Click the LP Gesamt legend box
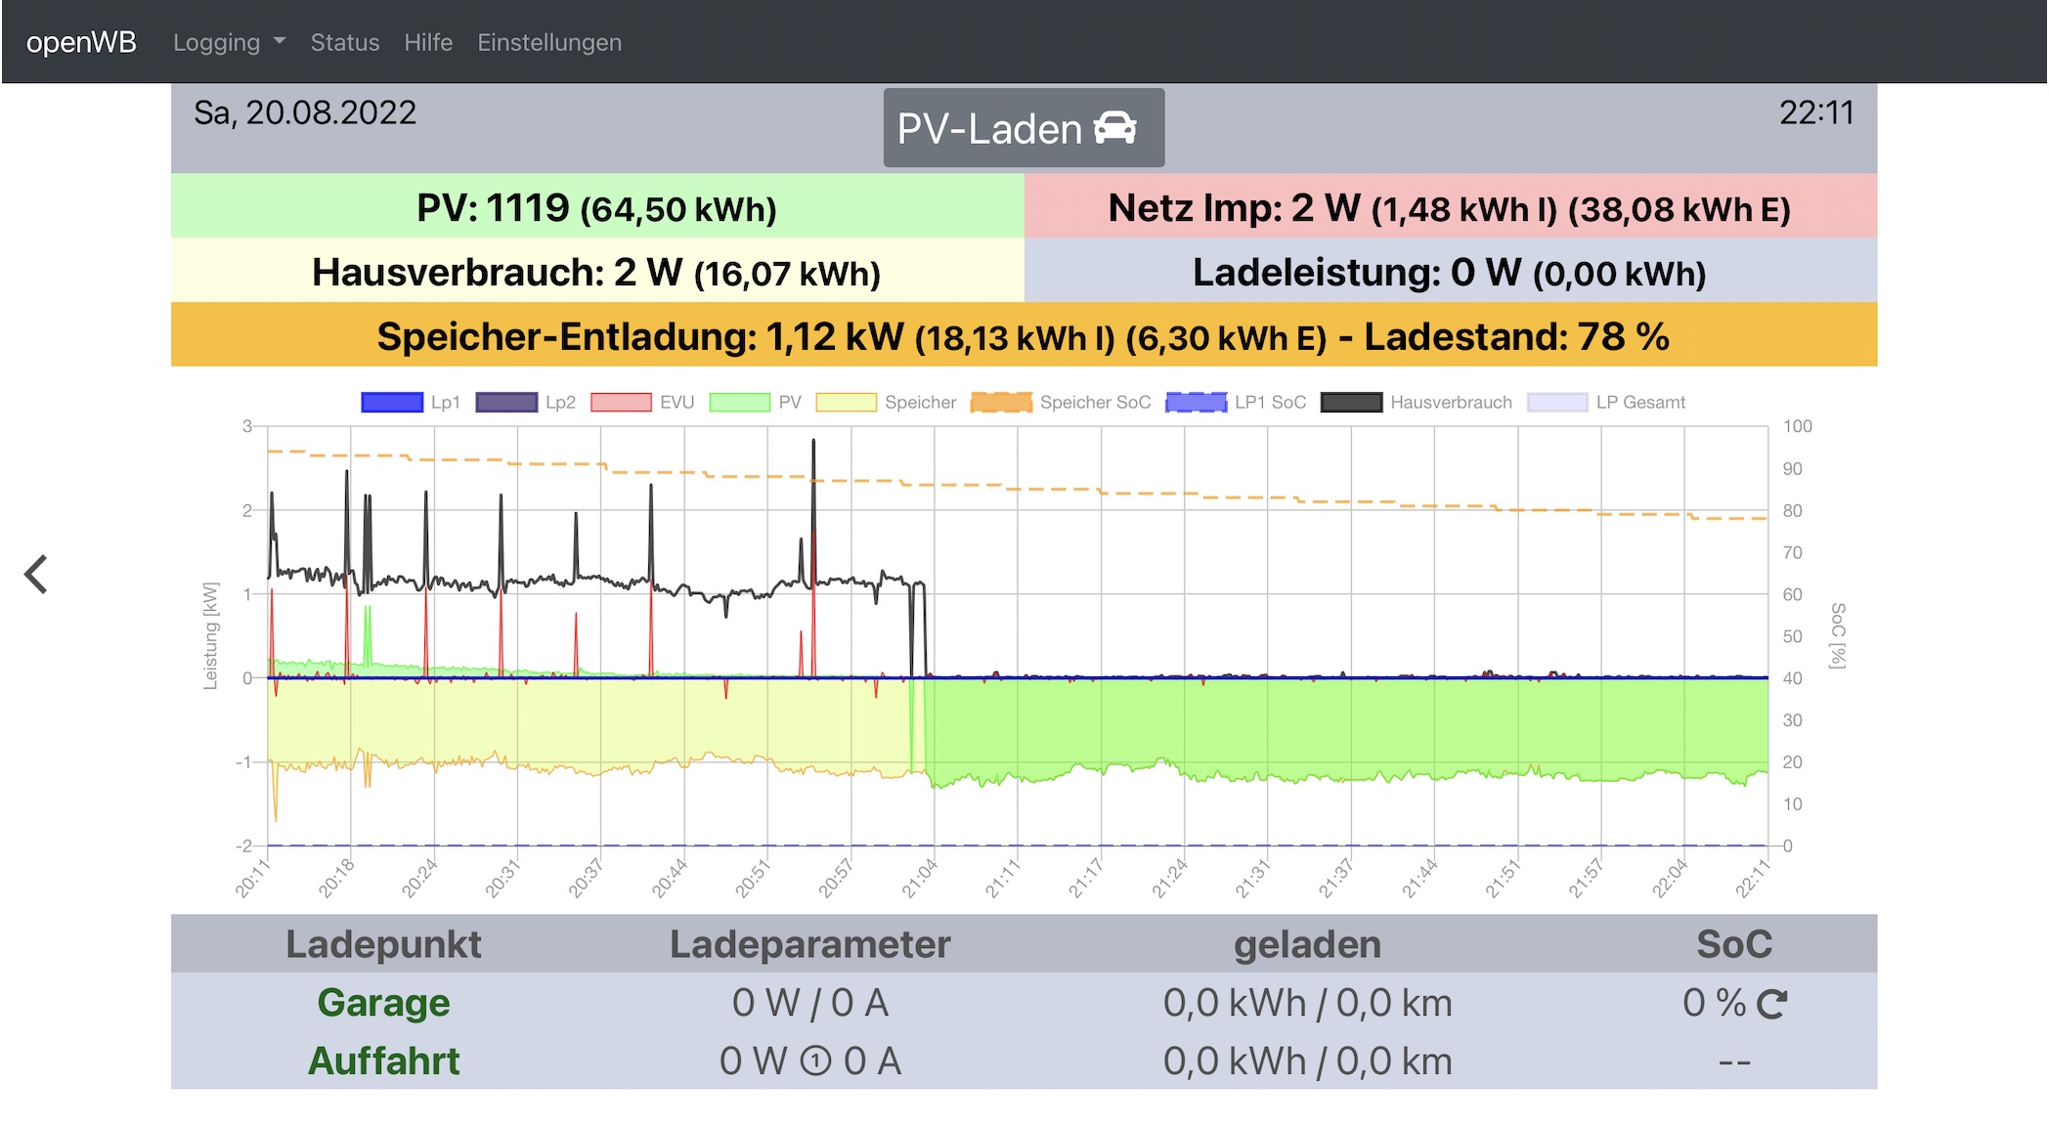 pyautogui.click(x=1556, y=403)
